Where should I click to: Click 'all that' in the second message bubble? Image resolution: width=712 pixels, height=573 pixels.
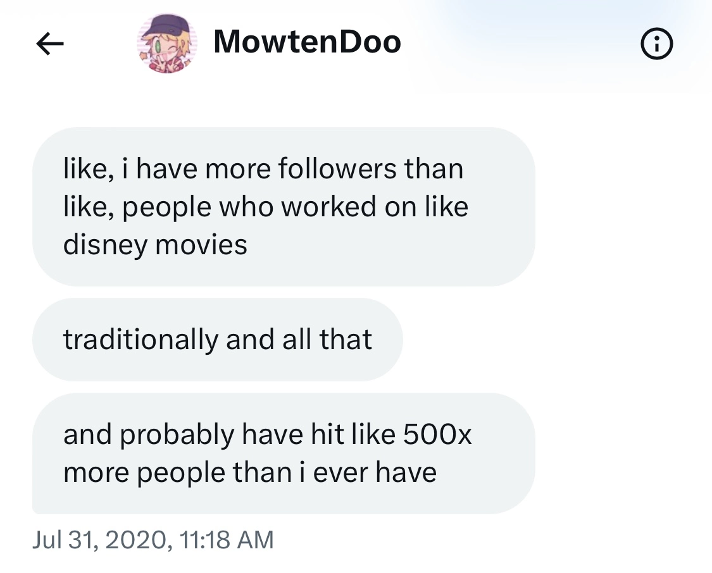tap(327, 340)
